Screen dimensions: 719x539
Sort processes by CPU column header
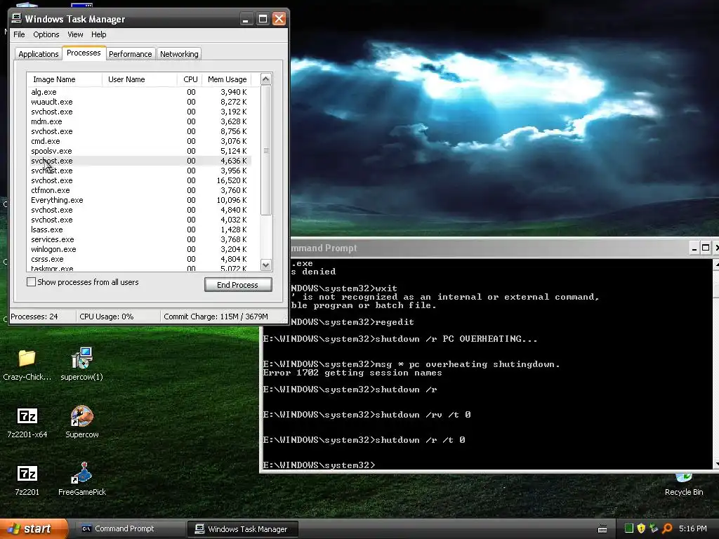click(x=190, y=79)
